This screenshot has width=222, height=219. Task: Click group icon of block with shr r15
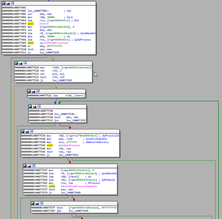25,63
